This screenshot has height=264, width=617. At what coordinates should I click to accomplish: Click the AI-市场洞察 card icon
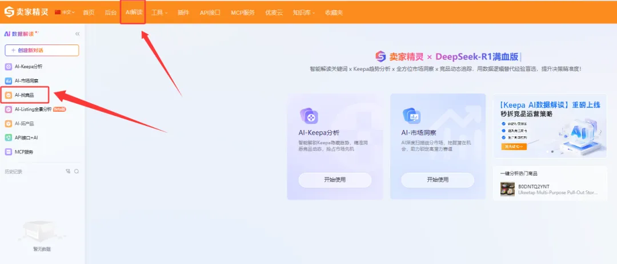pyautogui.click(x=411, y=116)
